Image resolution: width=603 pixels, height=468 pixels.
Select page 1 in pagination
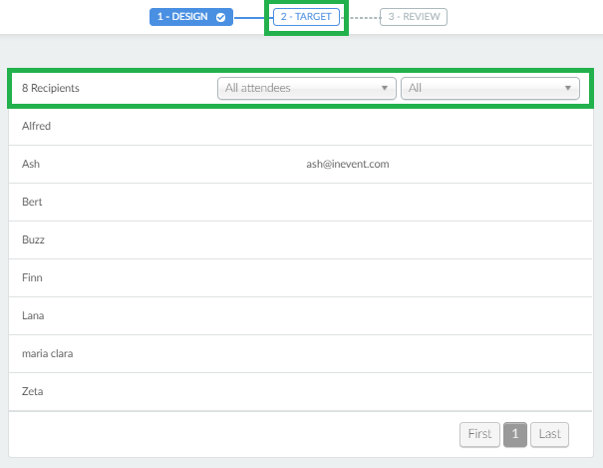(515, 434)
